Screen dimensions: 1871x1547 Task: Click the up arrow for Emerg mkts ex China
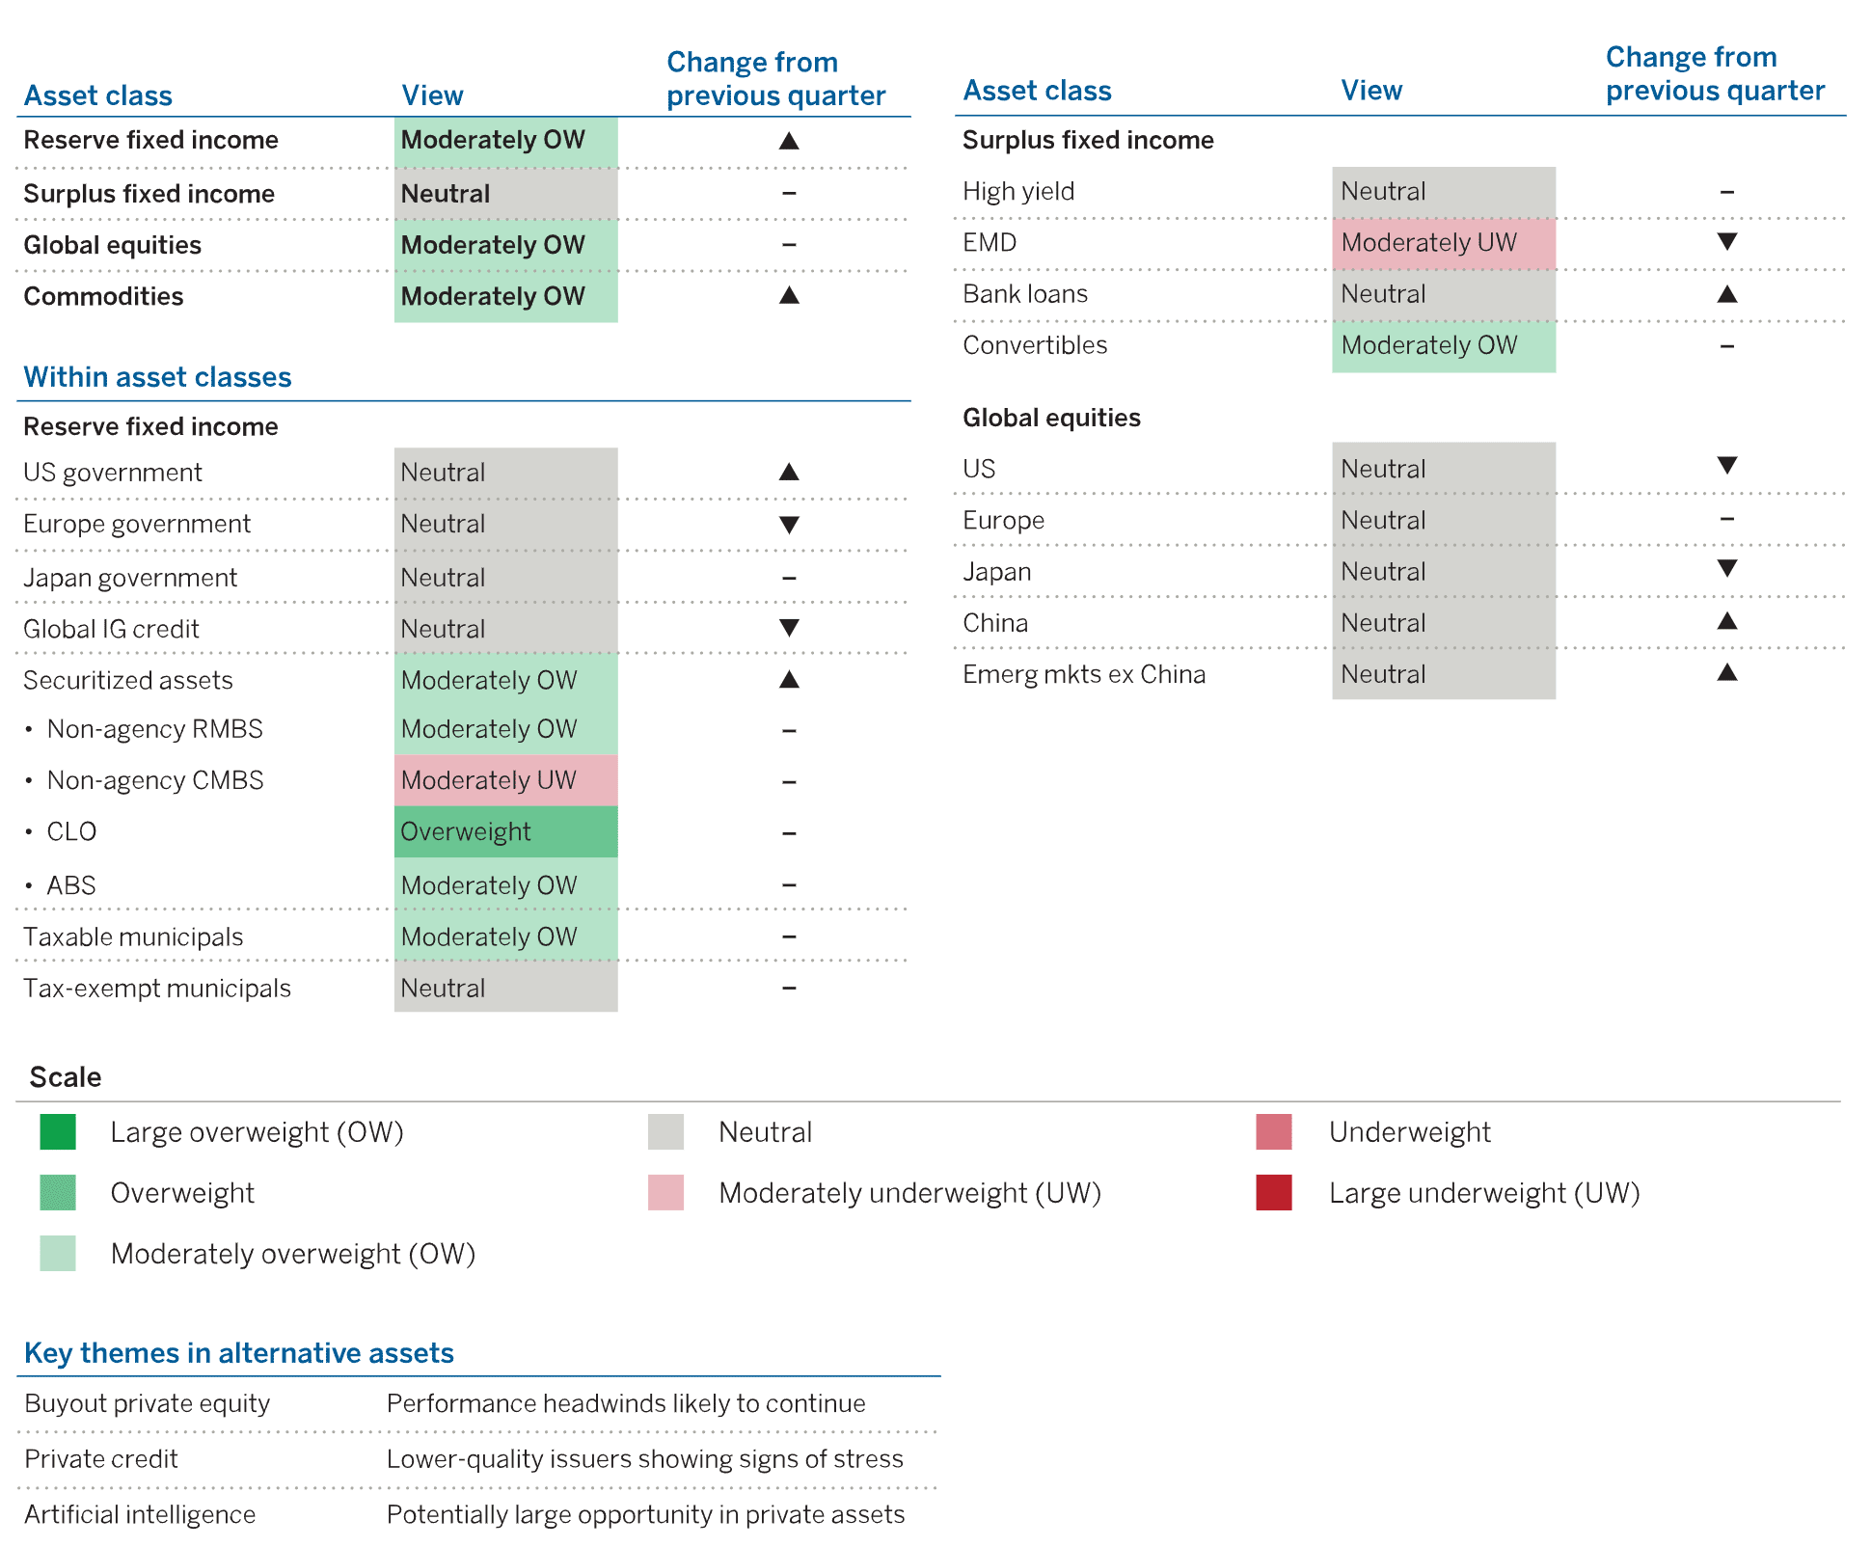click(1727, 672)
